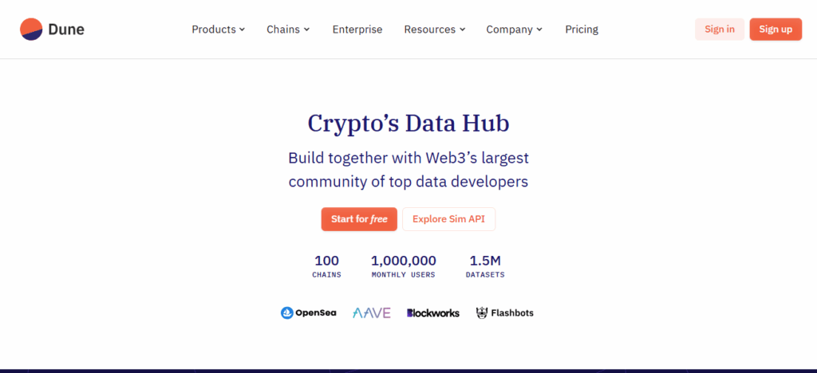
Task: Open the OpenSea partner logo
Action: point(309,312)
